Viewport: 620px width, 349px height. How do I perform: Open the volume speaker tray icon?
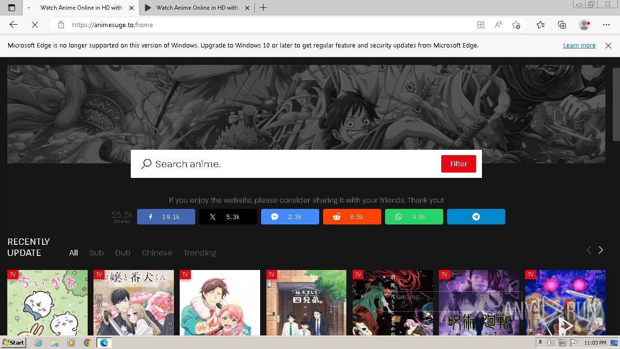(x=551, y=343)
